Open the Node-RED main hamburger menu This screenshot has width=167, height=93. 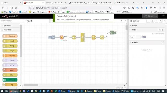tap(163, 16)
